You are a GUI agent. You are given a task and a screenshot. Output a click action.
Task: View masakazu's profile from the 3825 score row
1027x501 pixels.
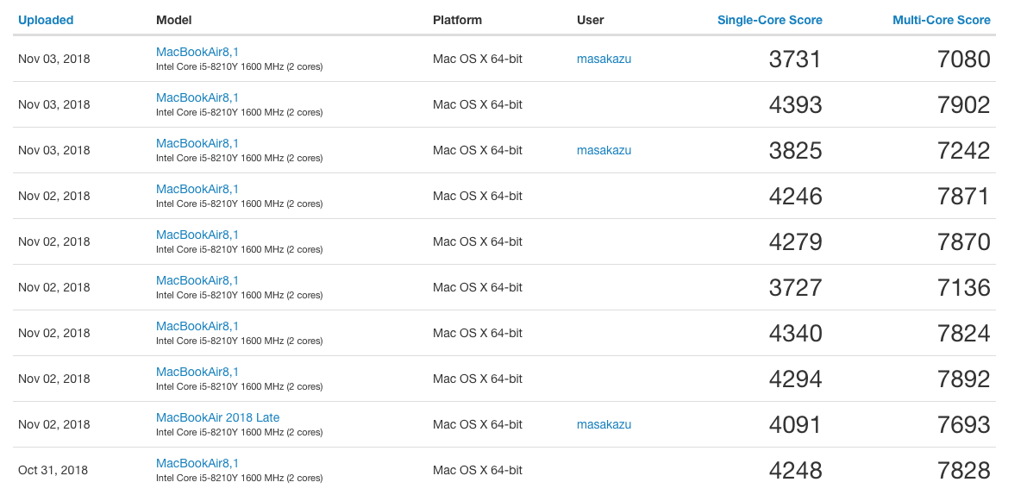604,150
